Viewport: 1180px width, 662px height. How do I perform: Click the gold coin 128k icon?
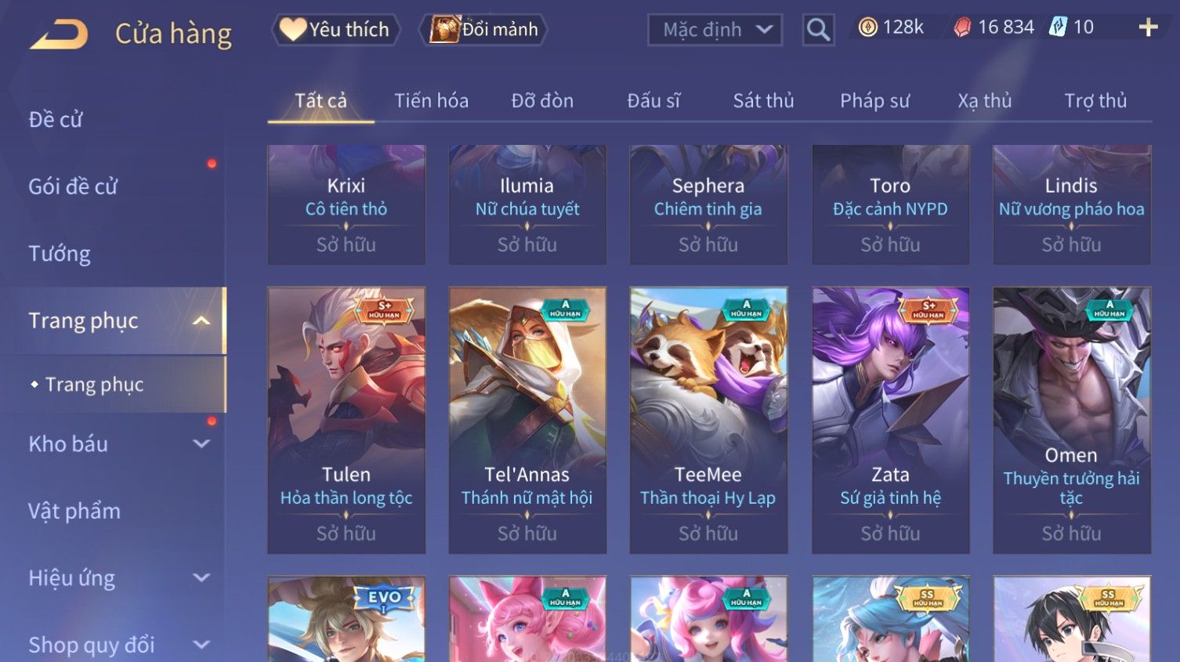pyautogui.click(x=867, y=27)
